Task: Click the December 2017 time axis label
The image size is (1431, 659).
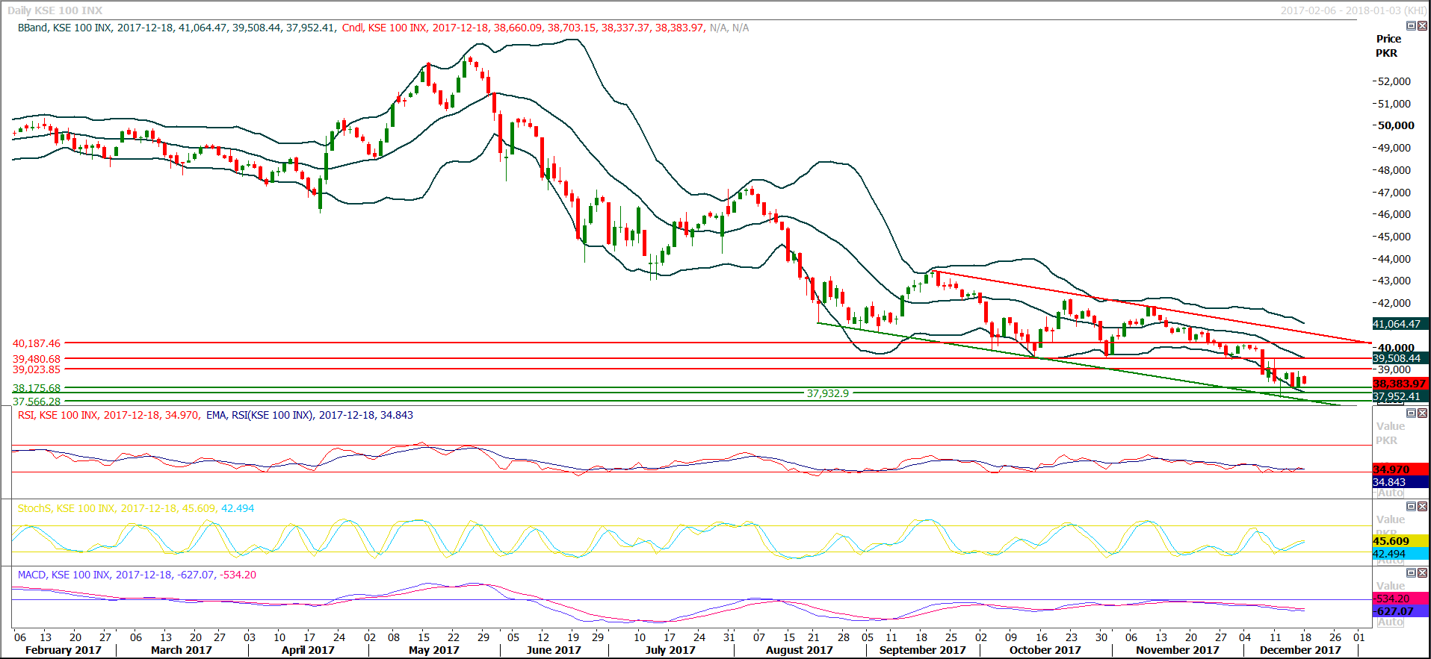Action: pos(1299,650)
